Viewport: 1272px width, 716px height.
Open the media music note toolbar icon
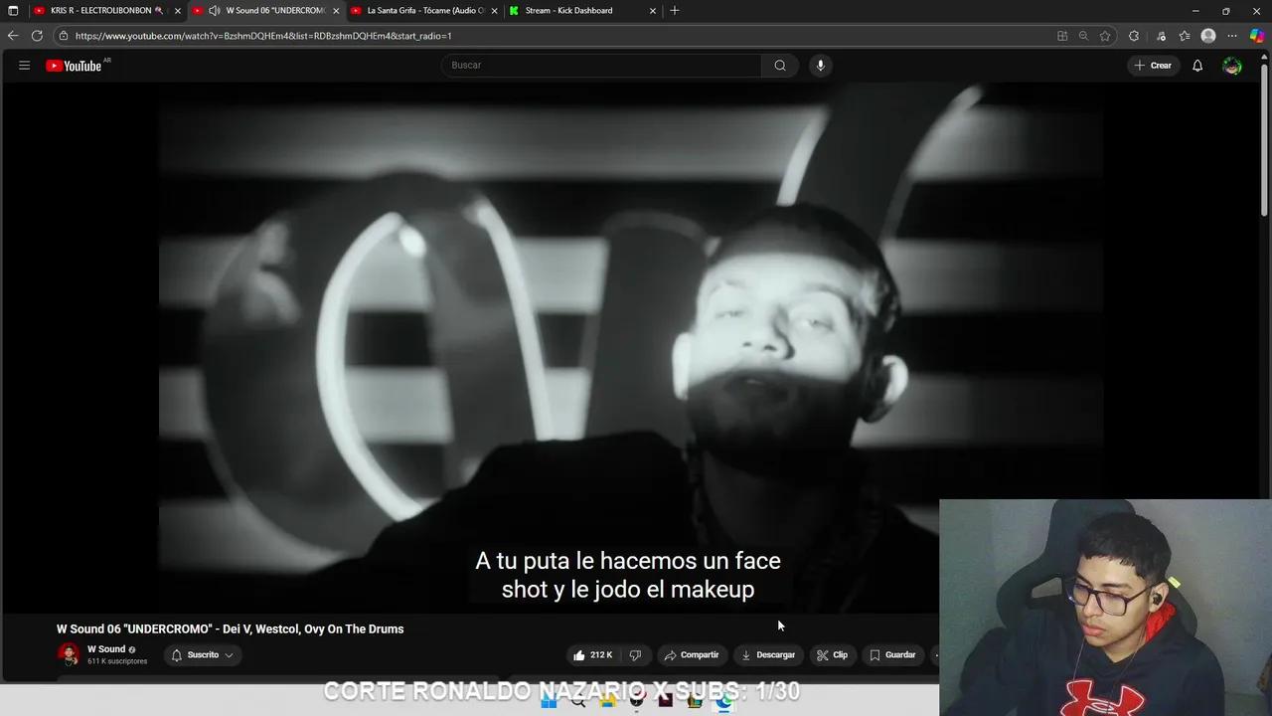(x=1160, y=36)
